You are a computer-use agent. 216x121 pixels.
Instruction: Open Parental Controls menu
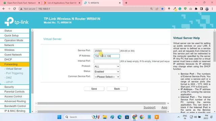pos(15,92)
